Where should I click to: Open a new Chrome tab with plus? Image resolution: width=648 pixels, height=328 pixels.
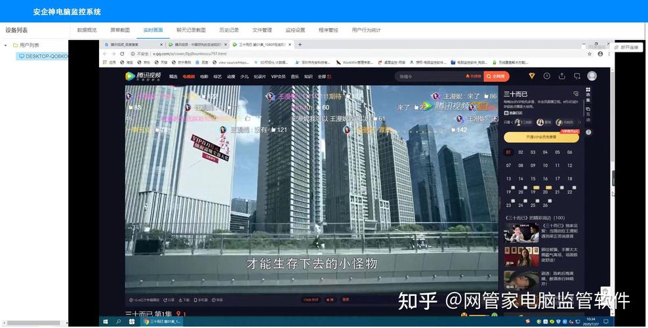coord(300,44)
